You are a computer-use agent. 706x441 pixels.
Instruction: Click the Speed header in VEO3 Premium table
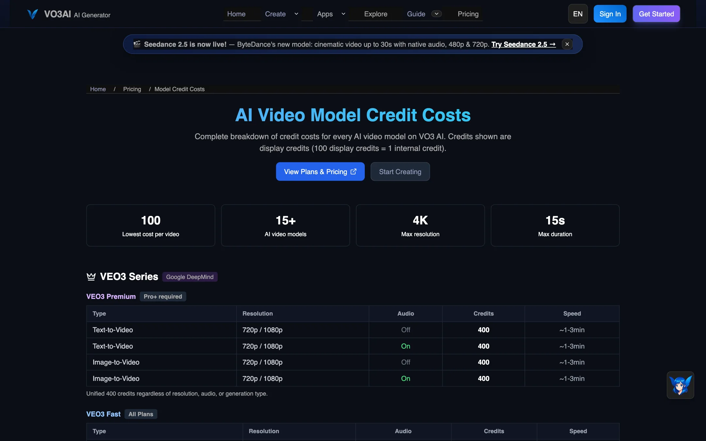[572, 313]
